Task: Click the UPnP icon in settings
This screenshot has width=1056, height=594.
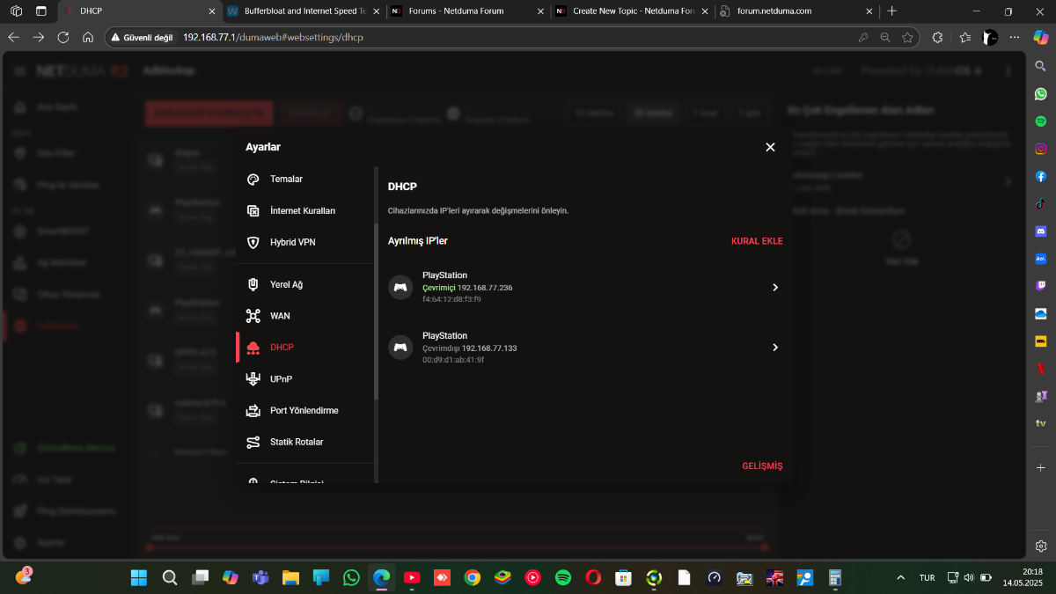Action: pyautogui.click(x=253, y=379)
